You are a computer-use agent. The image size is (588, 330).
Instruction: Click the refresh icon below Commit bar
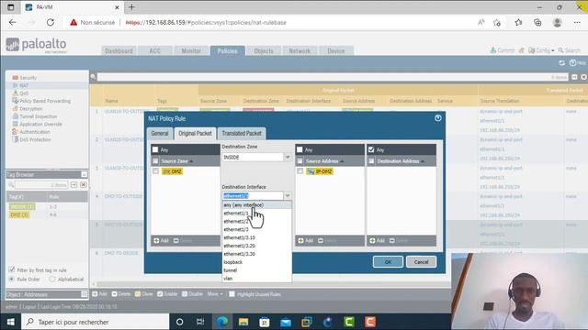click(561, 63)
